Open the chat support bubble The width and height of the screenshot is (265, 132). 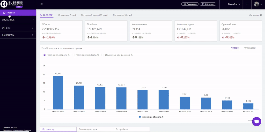point(256,122)
